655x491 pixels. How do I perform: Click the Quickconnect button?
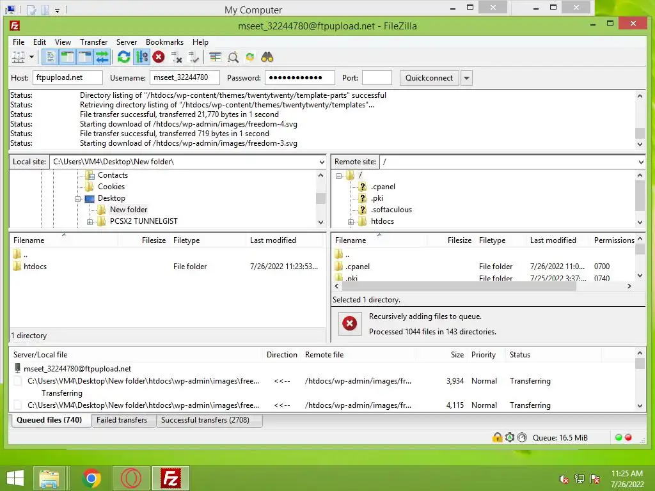429,77
